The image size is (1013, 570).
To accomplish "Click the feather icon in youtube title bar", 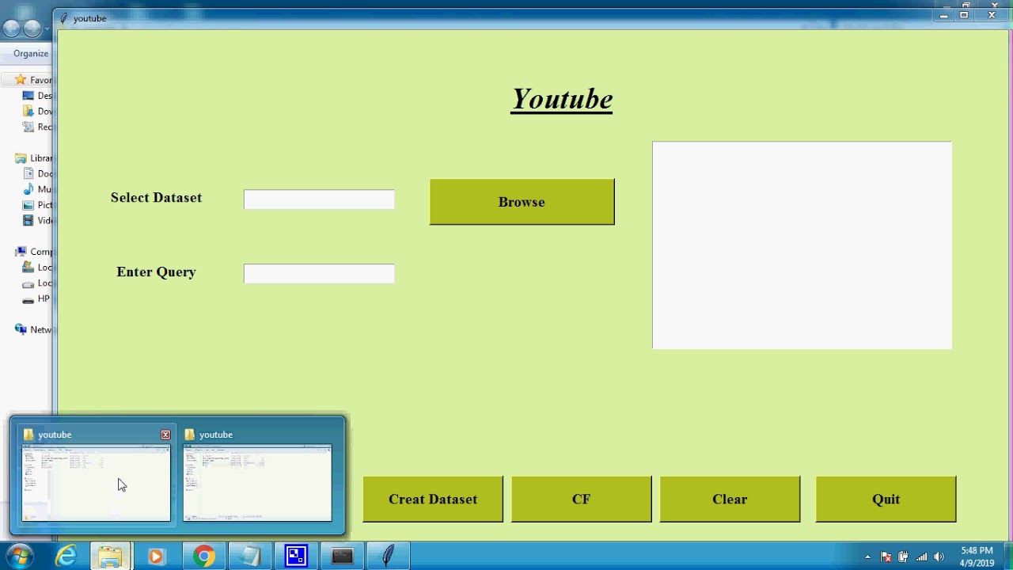I will (x=64, y=18).
